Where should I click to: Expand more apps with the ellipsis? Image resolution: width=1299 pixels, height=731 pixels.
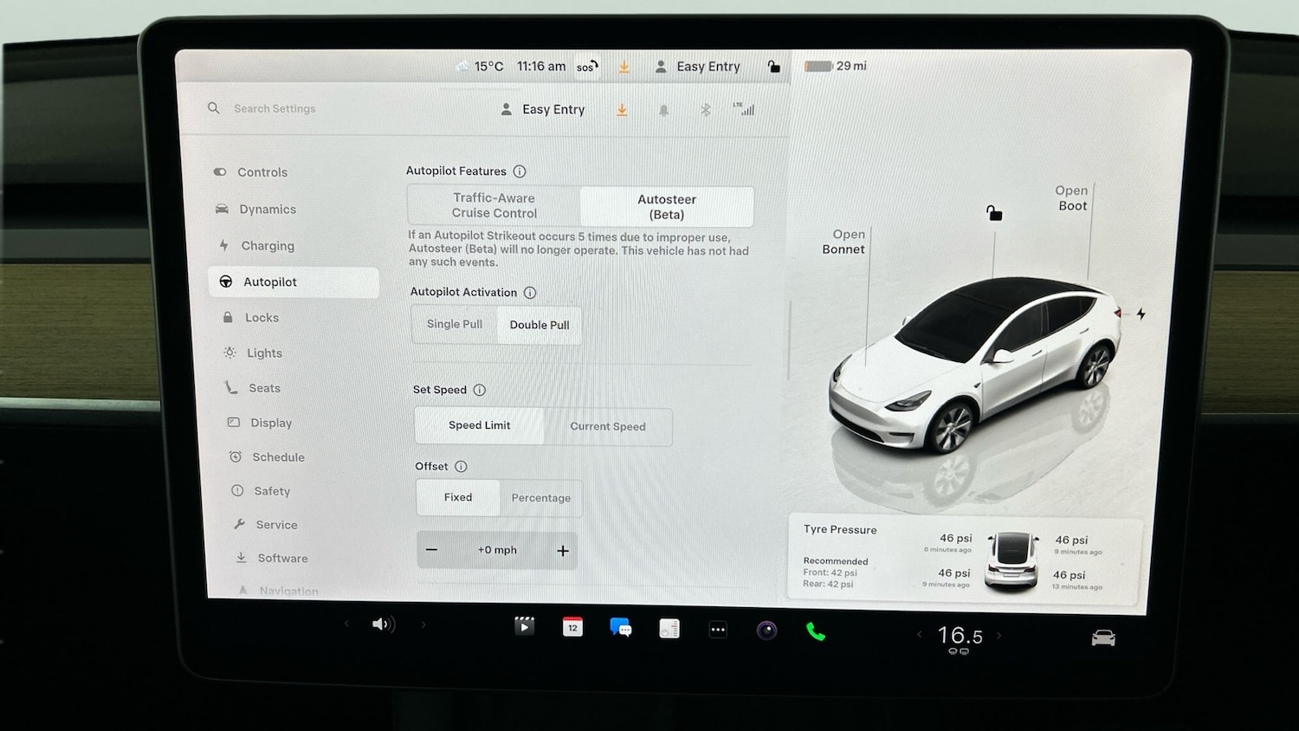tap(718, 630)
